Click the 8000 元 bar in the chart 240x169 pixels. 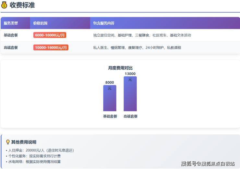pyautogui.click(x=110, y=99)
